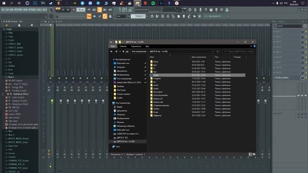Screen dimensions: 308x173
Task: Open the Line snap dropdown
Action: coord(121,16)
